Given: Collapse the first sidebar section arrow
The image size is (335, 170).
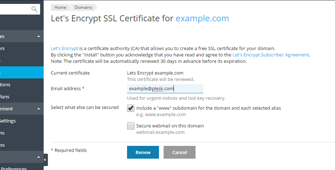Looking at the screenshot, I should [x=38, y=37].
